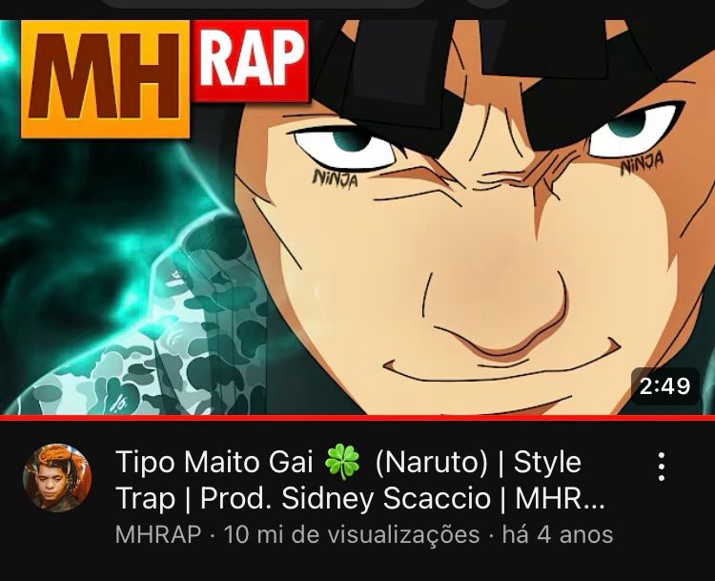Open the Tipo Maito Gai video title
This screenshot has width=715, height=581.
tap(360, 480)
